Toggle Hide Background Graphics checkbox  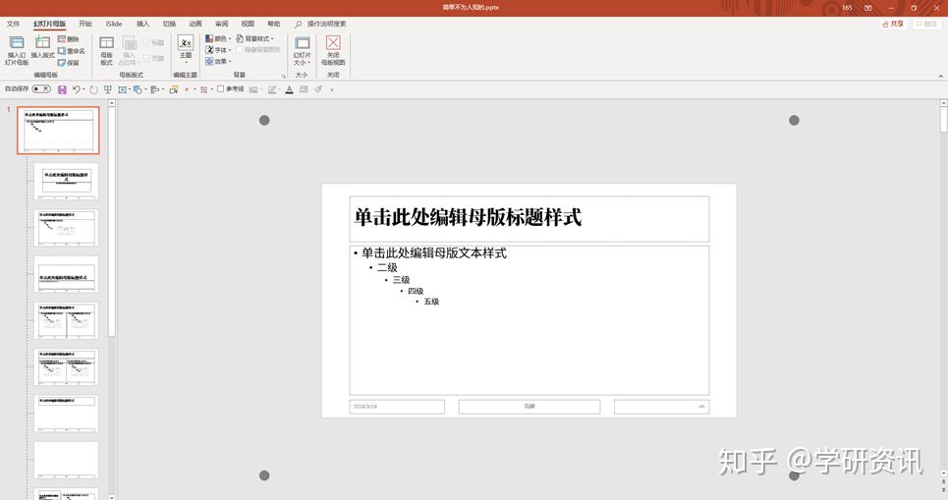pyautogui.click(x=258, y=50)
